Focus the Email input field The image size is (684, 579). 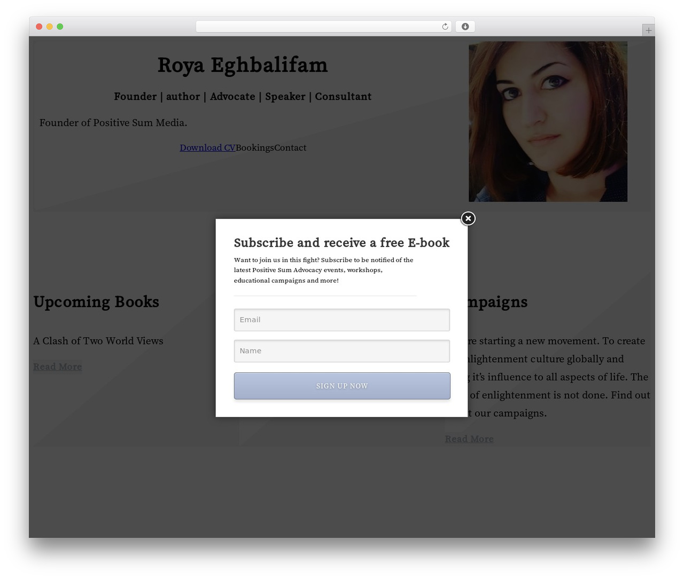click(342, 319)
